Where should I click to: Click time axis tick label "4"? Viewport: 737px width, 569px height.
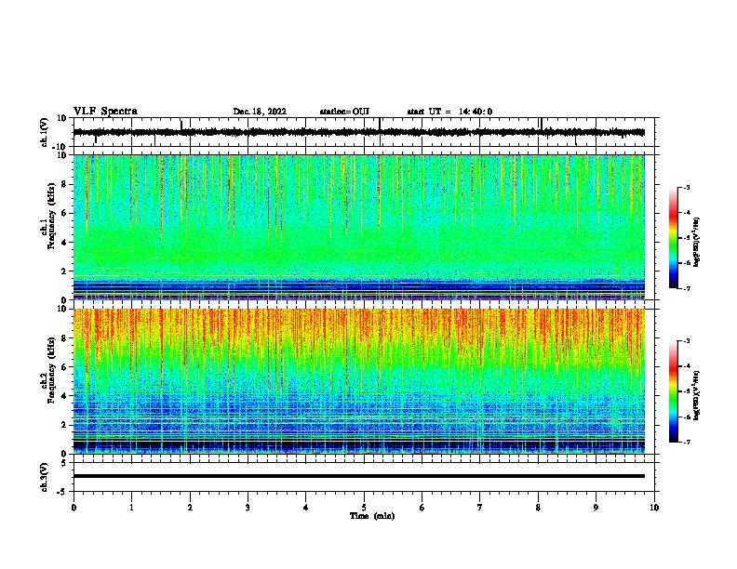tap(306, 508)
